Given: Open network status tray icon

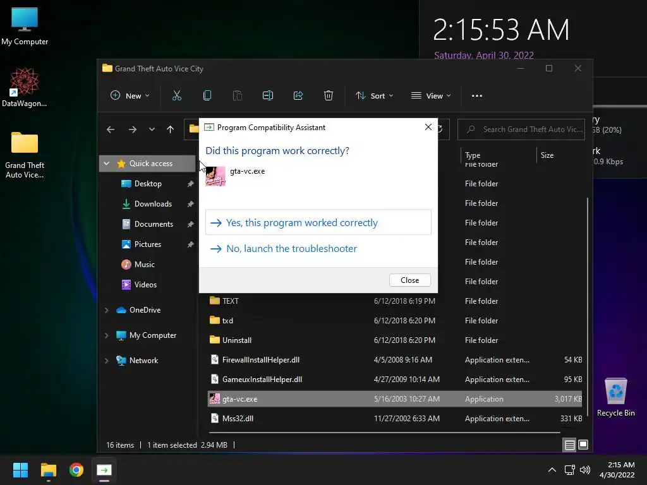Looking at the screenshot, I should click(x=570, y=470).
